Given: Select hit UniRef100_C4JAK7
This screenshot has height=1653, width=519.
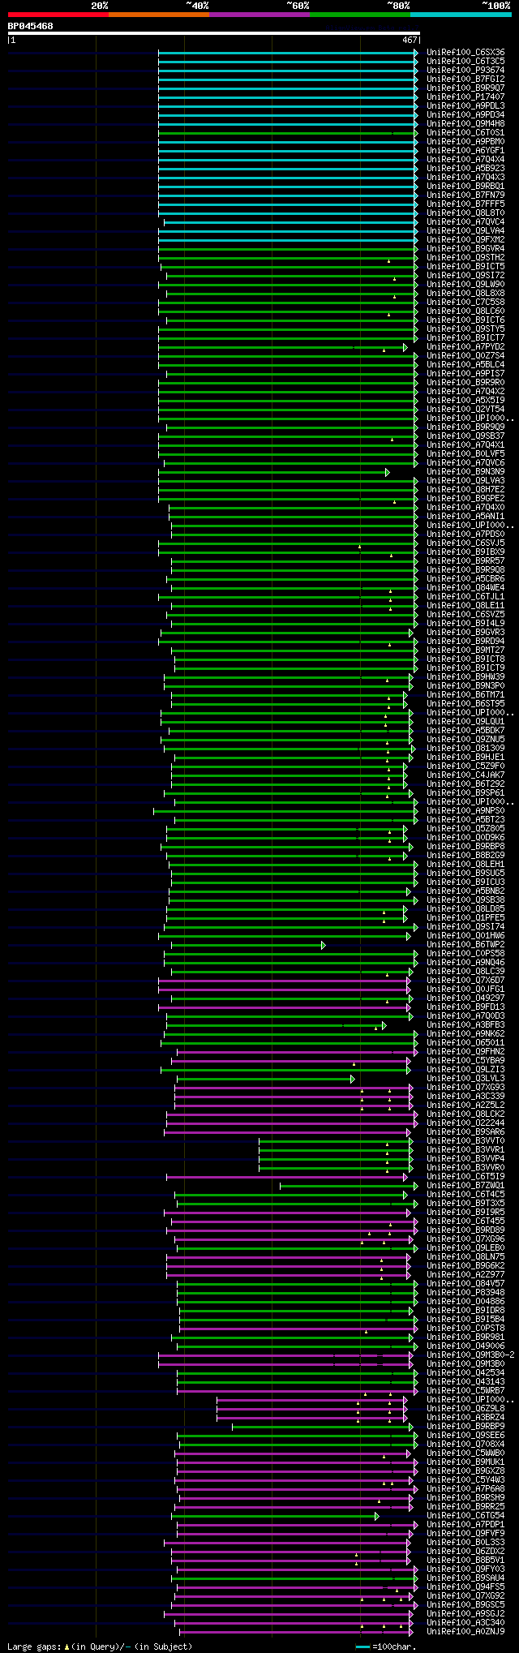Looking at the screenshot, I should [465, 775].
